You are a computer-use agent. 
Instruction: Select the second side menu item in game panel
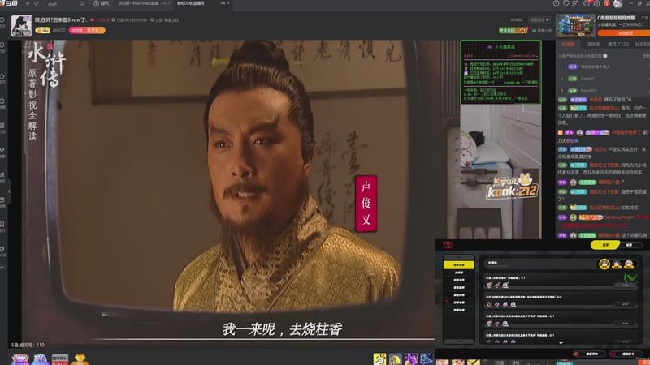tap(459, 273)
